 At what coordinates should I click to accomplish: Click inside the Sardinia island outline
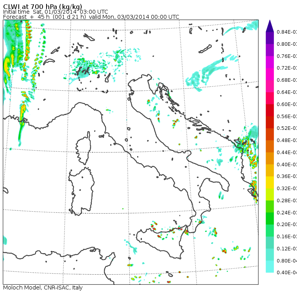click(x=81, y=192)
